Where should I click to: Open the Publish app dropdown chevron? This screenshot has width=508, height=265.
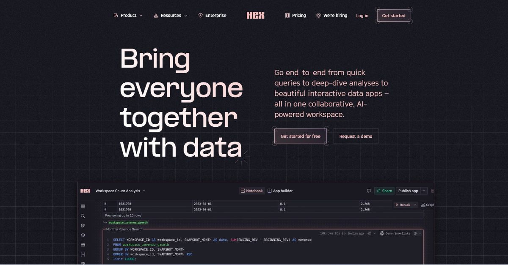(424, 191)
